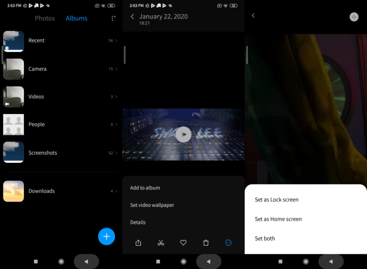This screenshot has height=269, width=367.
Task: Go back from the wallpaper preview screen
Action: click(x=253, y=16)
